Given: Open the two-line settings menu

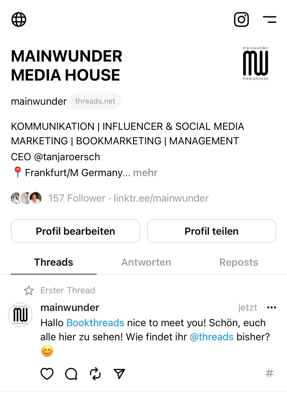Looking at the screenshot, I should (269, 20).
